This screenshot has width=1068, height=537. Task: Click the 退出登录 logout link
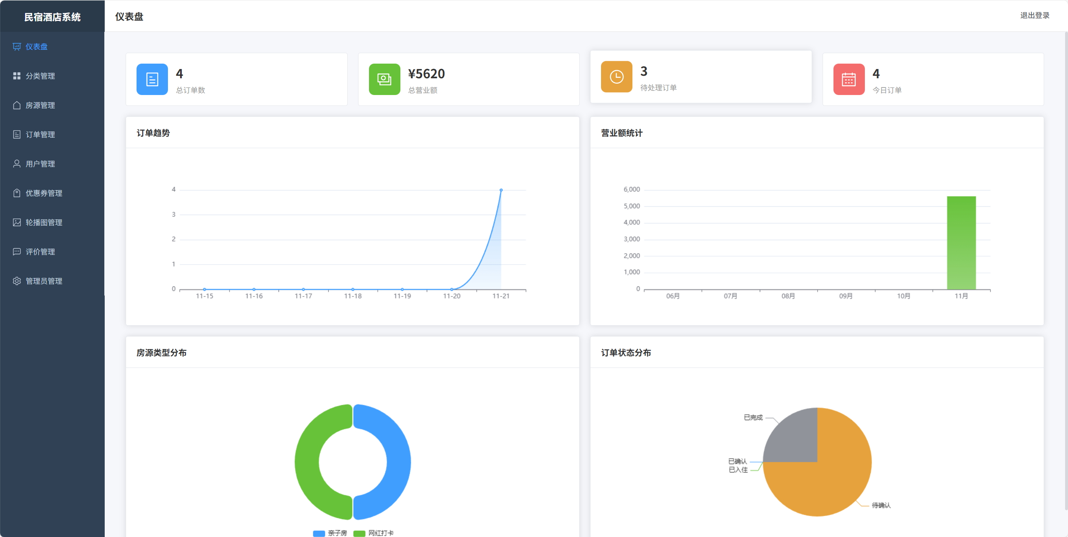click(x=1034, y=15)
